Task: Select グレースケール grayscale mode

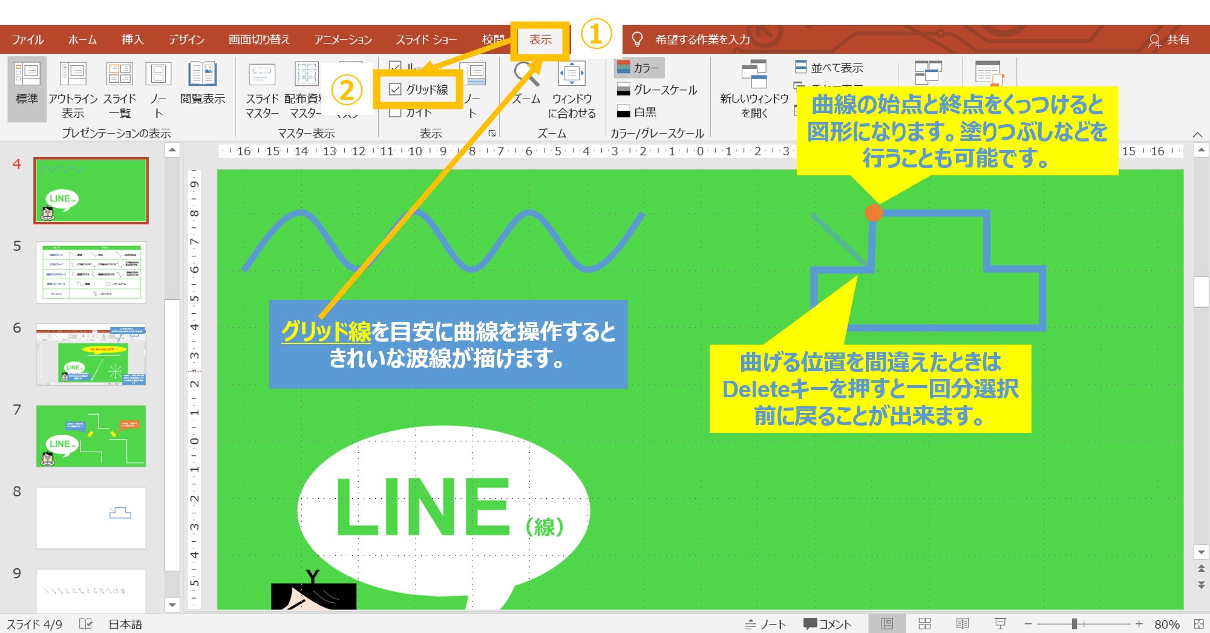Action: point(657,89)
